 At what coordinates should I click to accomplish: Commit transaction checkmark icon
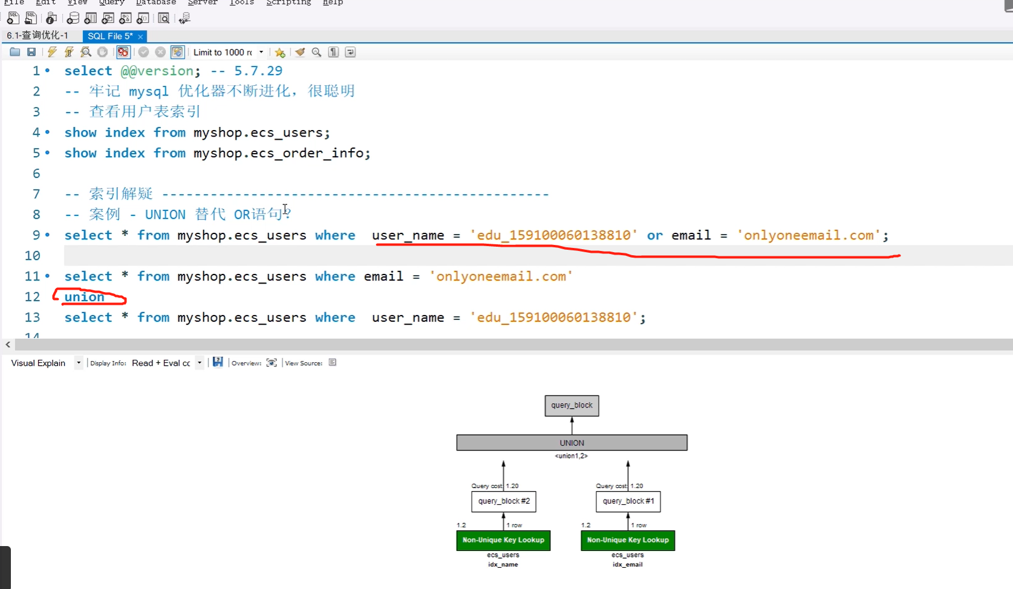click(x=143, y=52)
